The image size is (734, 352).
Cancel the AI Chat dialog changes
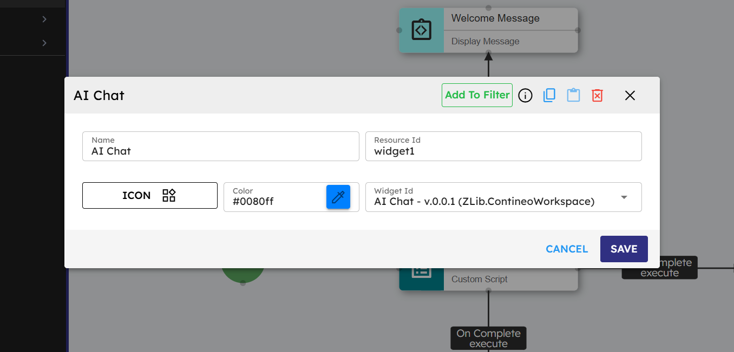click(x=567, y=249)
